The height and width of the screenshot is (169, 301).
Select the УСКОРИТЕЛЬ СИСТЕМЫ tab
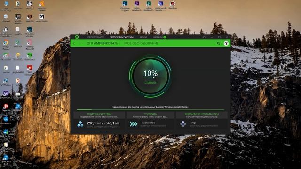(x=122, y=37)
